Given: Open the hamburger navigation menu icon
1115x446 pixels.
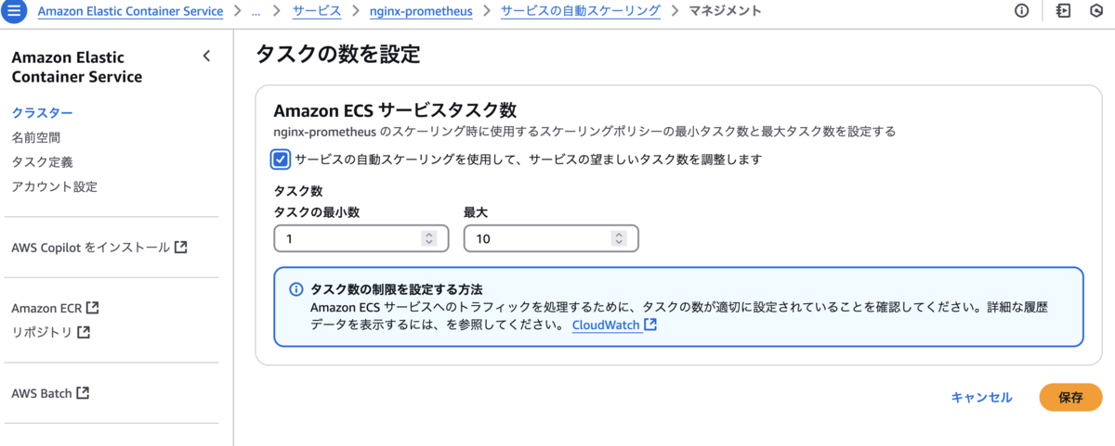Looking at the screenshot, I should tap(14, 11).
